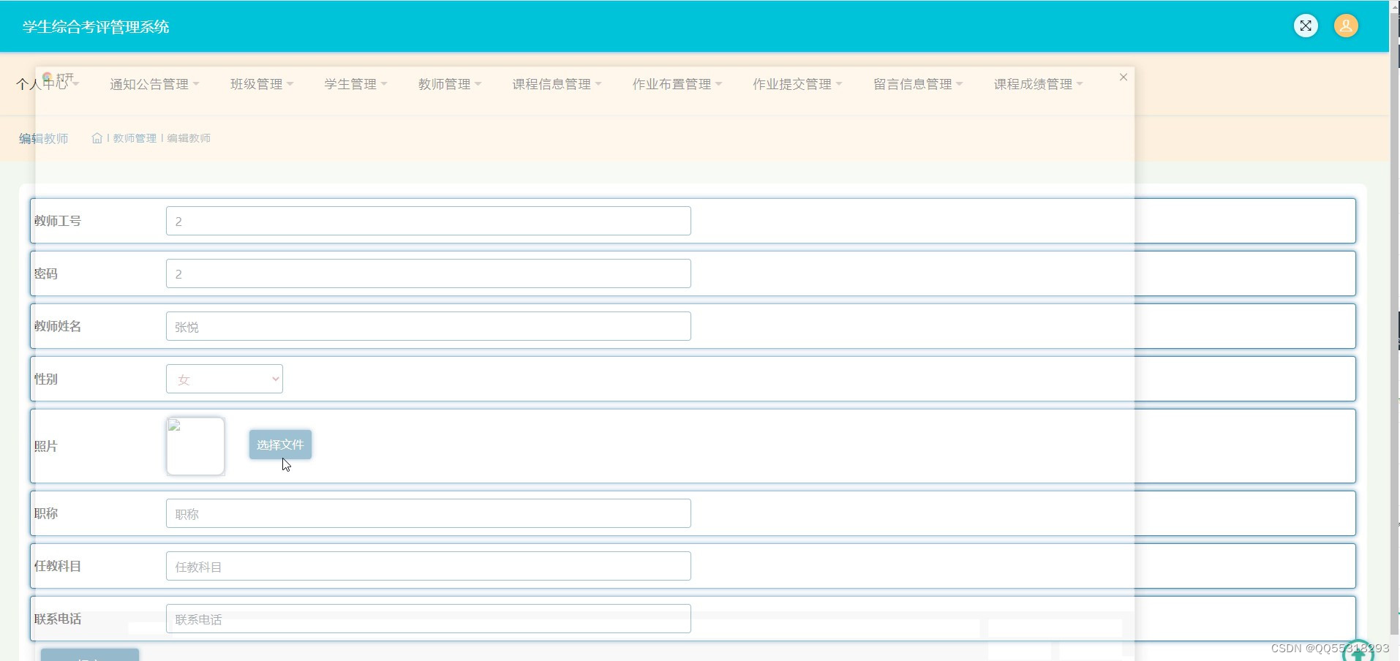Open 课程信息管理 menu
Viewport: 1400px width, 661px height.
(x=557, y=84)
